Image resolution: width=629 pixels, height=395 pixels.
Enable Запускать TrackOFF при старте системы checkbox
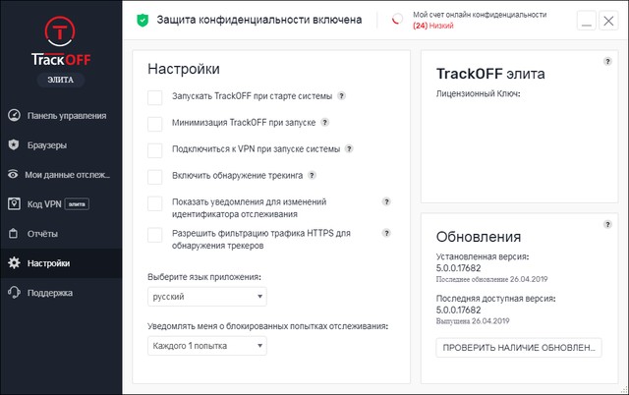pos(154,97)
